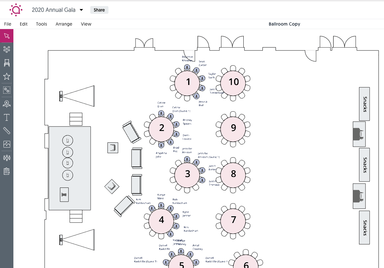The width and height of the screenshot is (384, 268).
Task: Click the Share button
Action: [99, 10]
